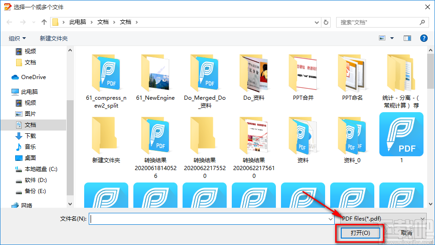Image resolution: width=435 pixels, height=245 pixels.
Task: Toggle the preview pane
Action: (407, 38)
